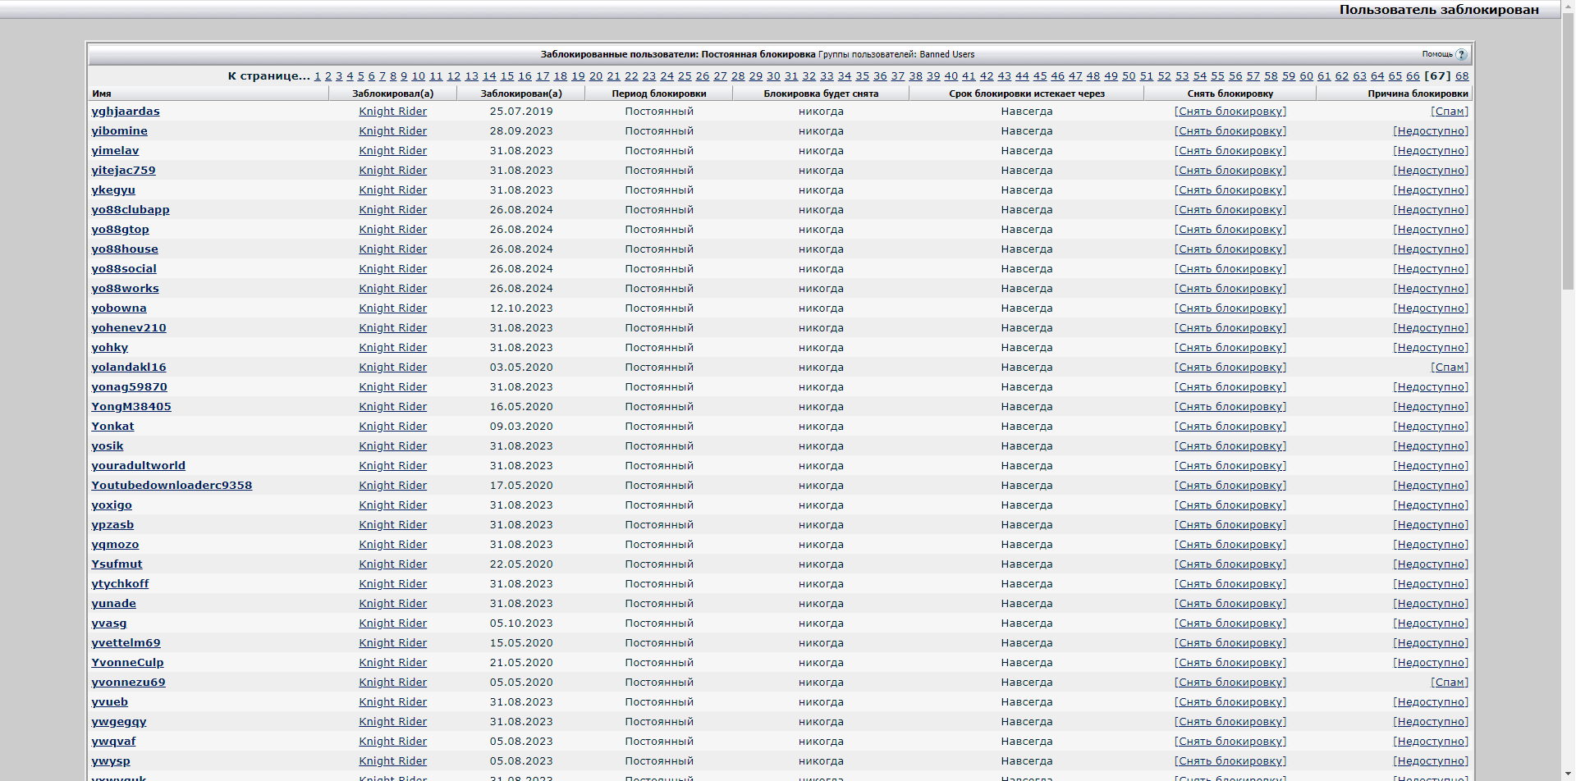Image resolution: width=1576 pixels, height=781 pixels.
Task: Go to page 68 of banned users
Action: coord(1462,75)
